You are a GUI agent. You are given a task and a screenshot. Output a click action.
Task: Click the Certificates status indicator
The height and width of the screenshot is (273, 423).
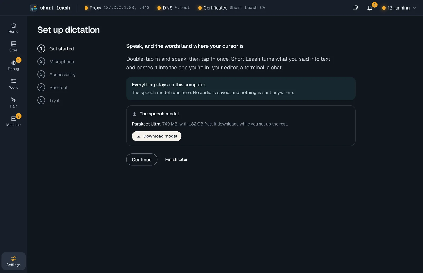click(231, 8)
